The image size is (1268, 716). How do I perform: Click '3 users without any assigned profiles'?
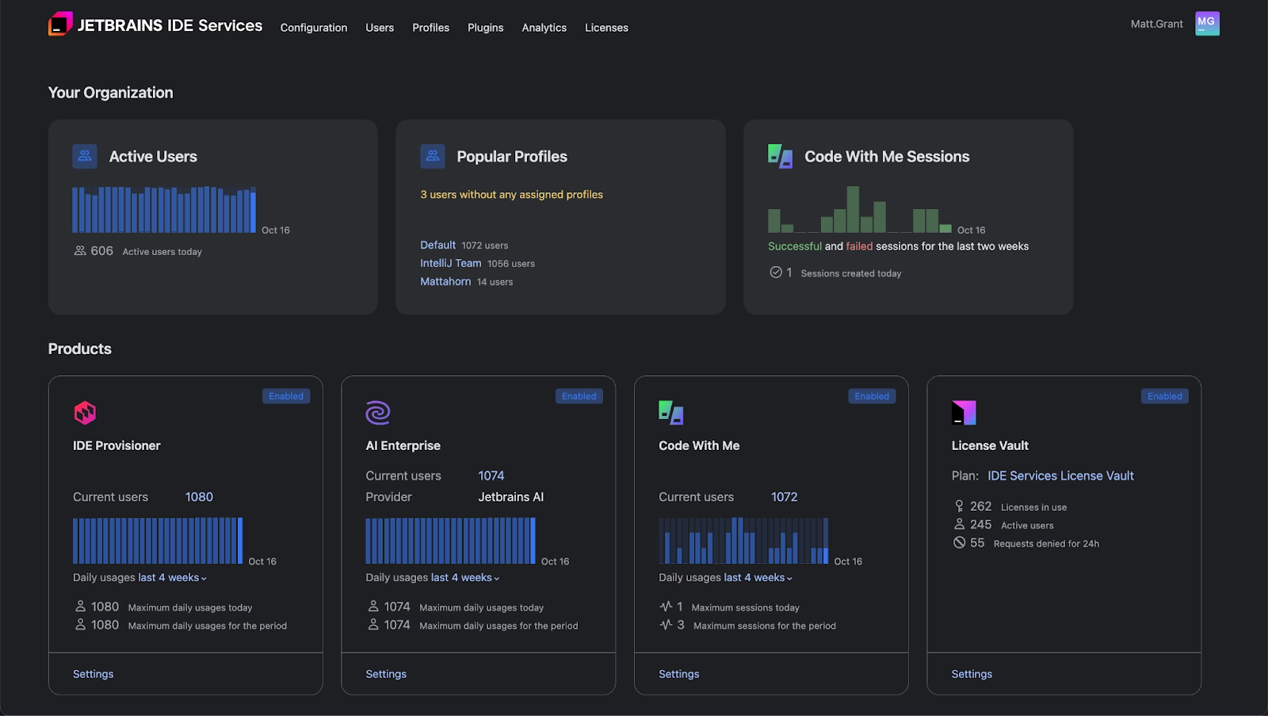point(511,194)
